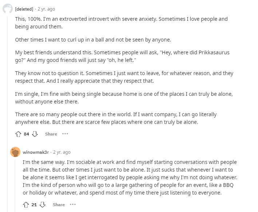Open the three-dot menu on winowmak3r's reply
Image resolution: width=258 pixels, height=212 pixels.
click(x=73, y=205)
